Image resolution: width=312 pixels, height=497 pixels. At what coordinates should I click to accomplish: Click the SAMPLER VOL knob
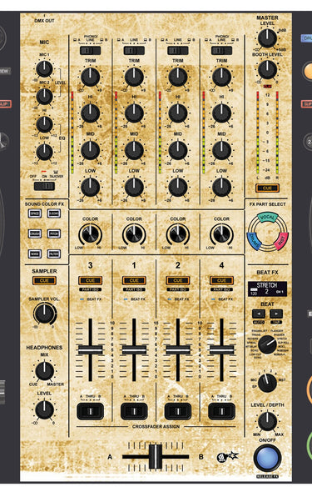pyautogui.click(x=44, y=314)
